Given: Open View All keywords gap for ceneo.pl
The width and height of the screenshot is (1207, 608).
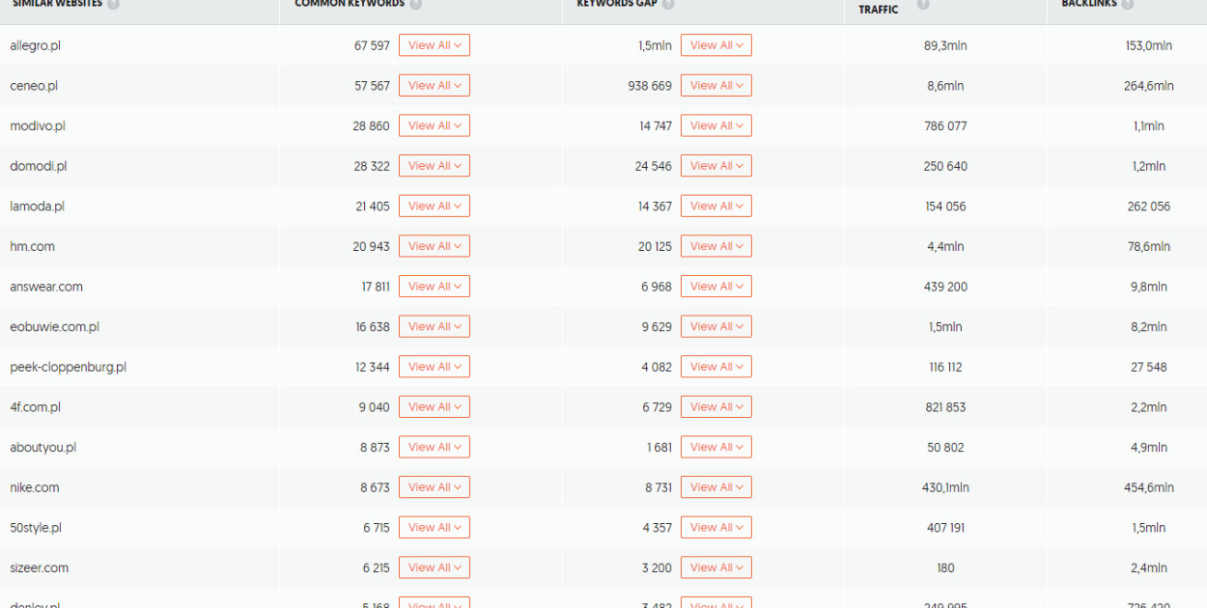Looking at the screenshot, I should [716, 86].
